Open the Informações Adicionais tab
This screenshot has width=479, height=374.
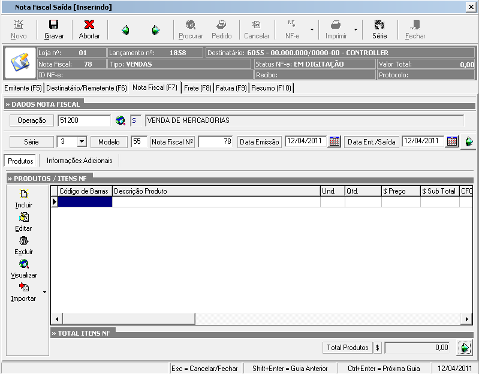tap(80, 161)
